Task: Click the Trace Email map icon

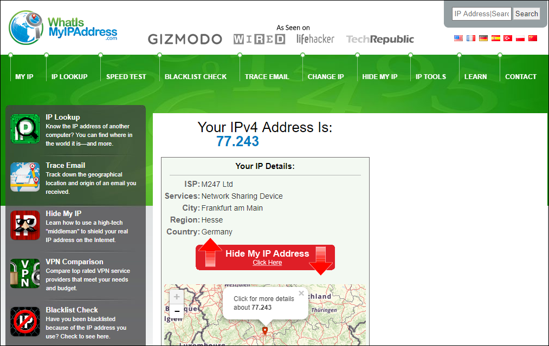Action: [x=25, y=177]
